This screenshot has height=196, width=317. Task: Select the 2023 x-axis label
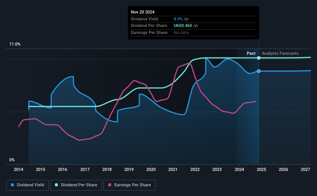coord(217,169)
